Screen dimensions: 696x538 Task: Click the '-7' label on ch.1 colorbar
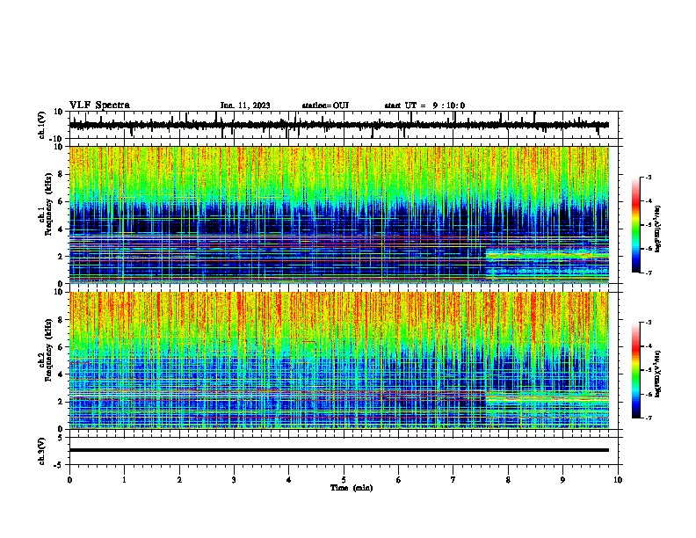click(648, 273)
